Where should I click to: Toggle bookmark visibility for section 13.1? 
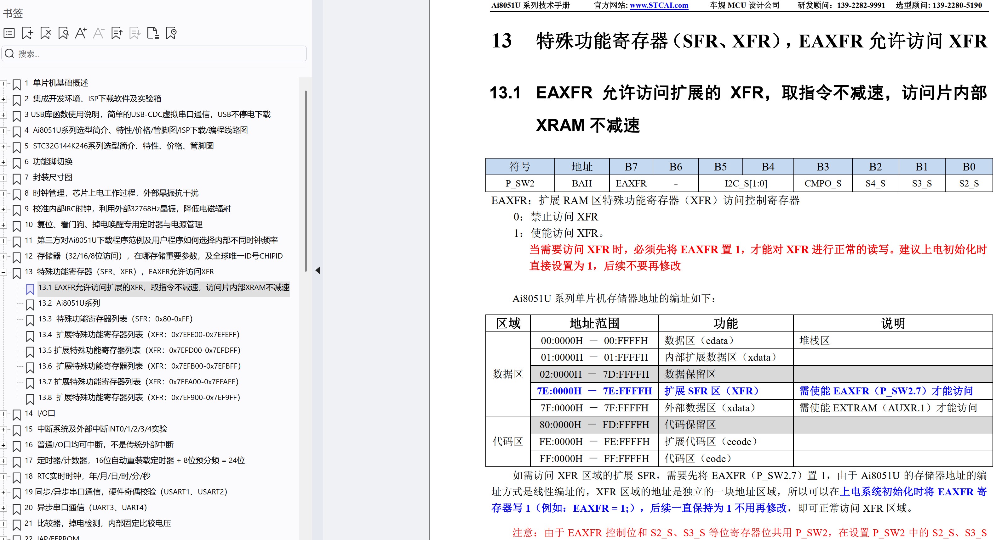point(30,289)
